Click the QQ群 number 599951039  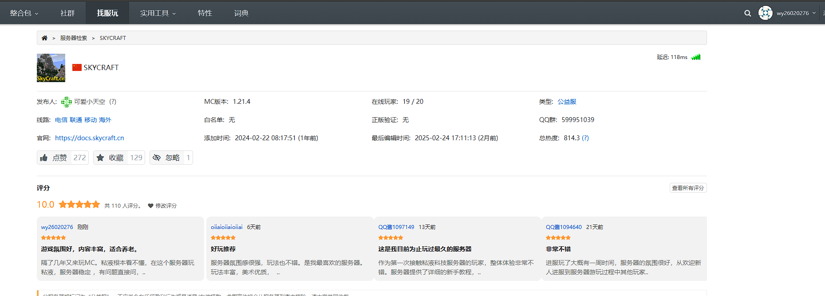tap(578, 120)
